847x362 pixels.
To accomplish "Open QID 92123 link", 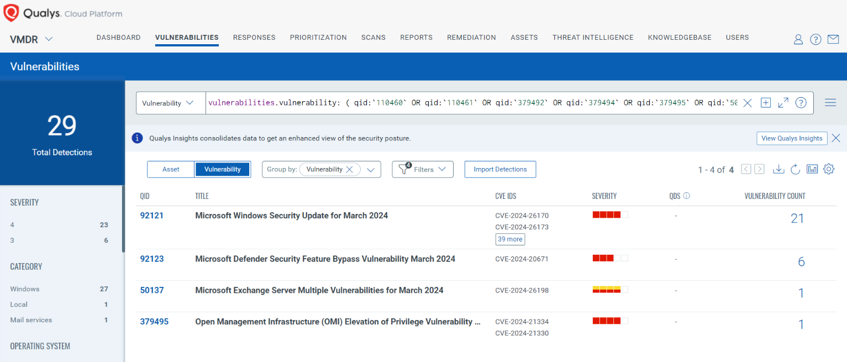I will 152,259.
